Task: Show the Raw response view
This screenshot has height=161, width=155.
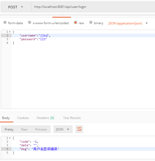Action: [24, 129]
